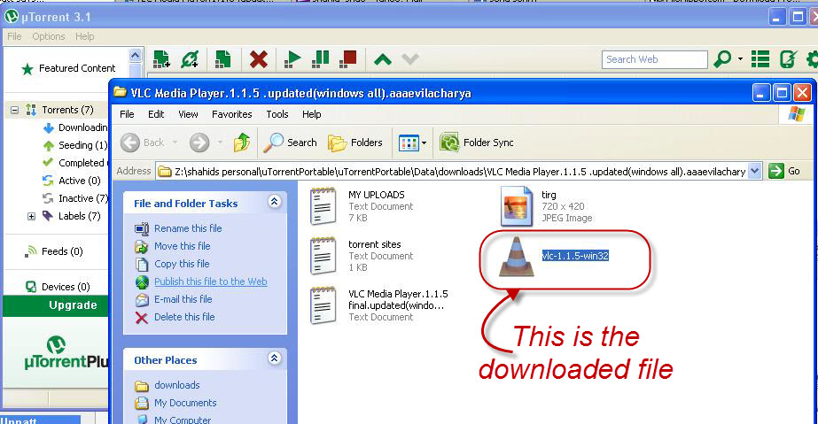818x424 pixels.
Task: Open uTorrent Options menu
Action: pos(49,36)
